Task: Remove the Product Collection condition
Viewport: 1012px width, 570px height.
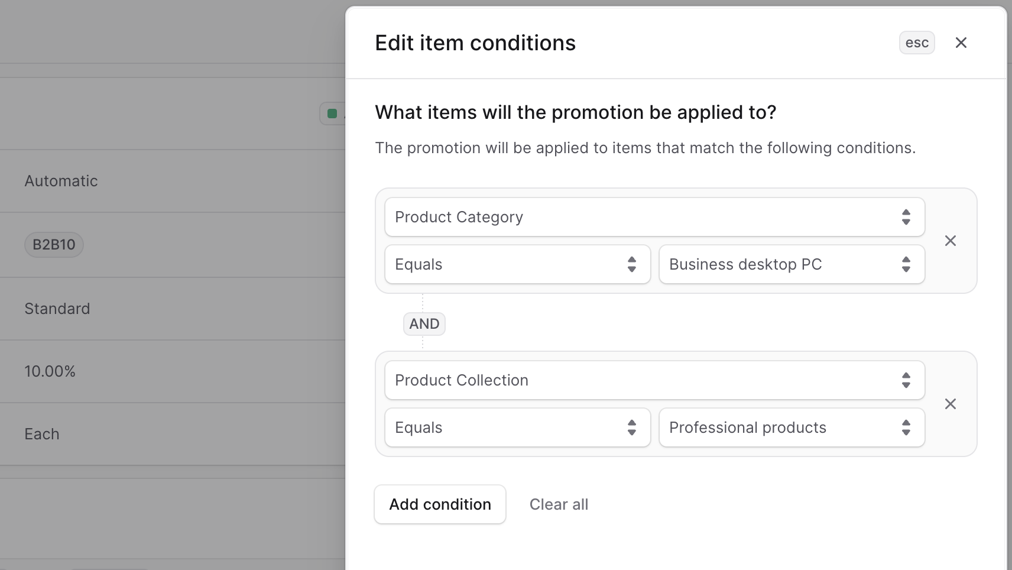Action: click(x=950, y=404)
